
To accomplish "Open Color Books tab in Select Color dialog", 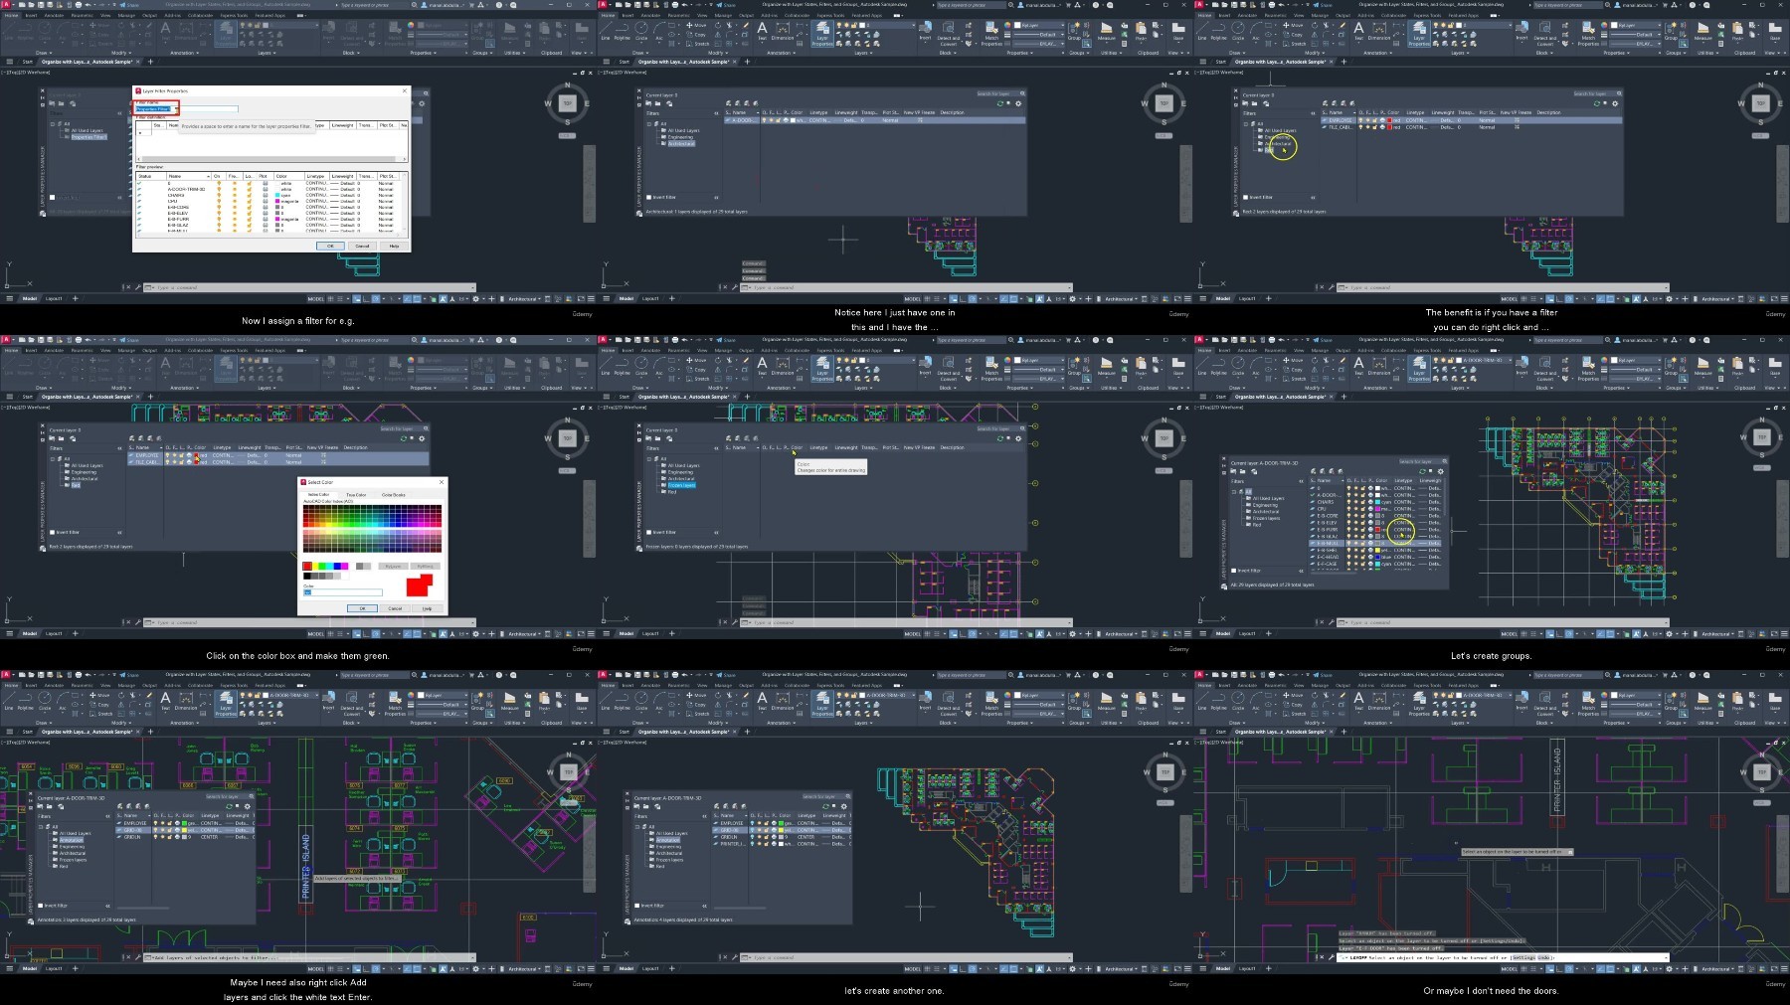I will (x=394, y=494).
